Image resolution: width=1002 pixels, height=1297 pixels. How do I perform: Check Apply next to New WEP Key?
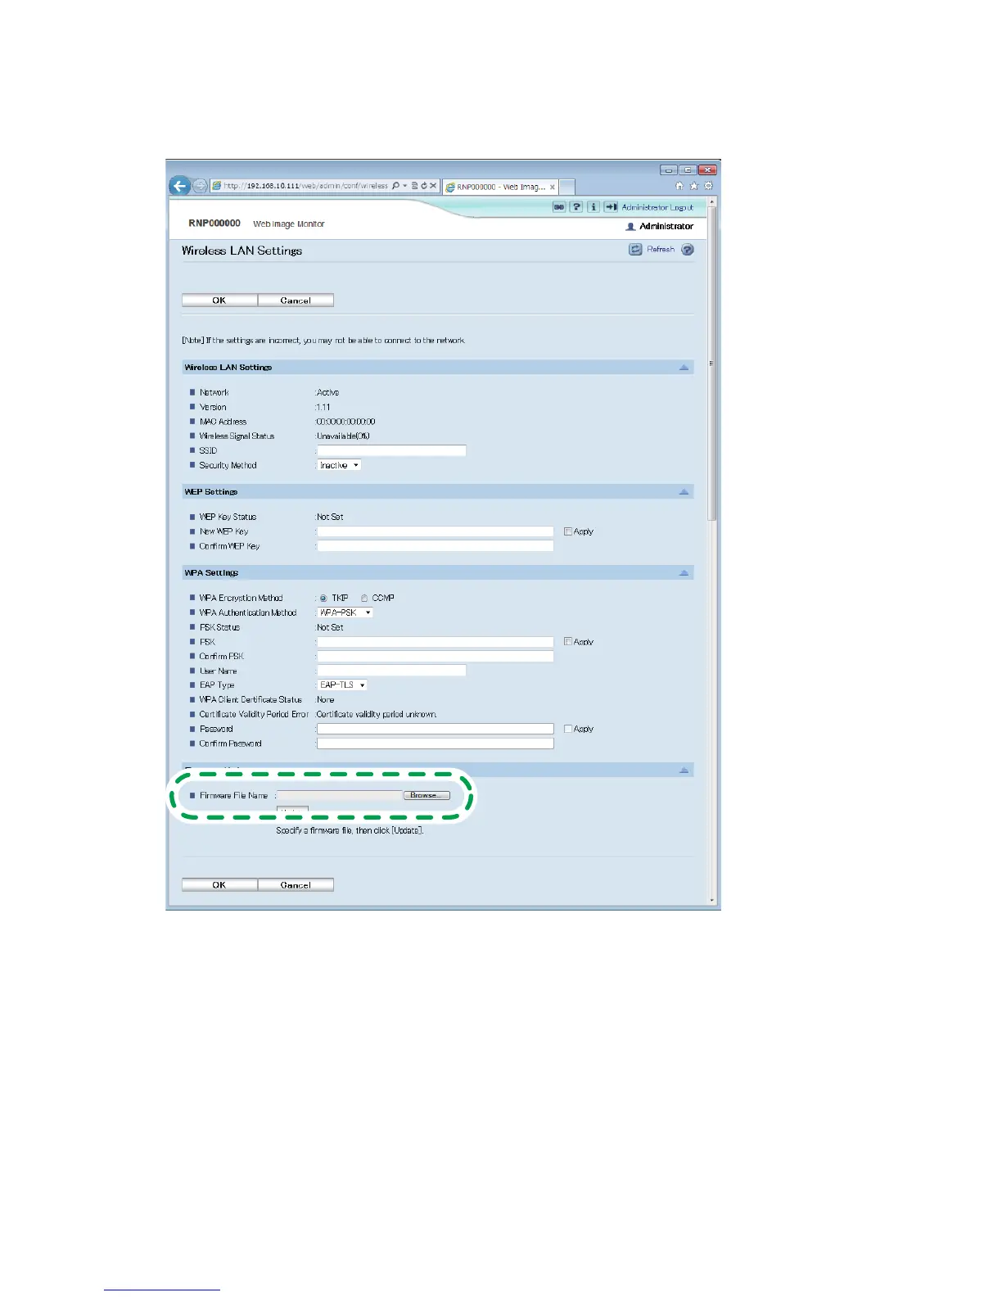(568, 531)
